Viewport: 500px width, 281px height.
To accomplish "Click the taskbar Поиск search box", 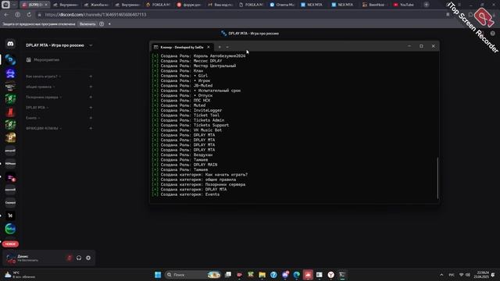I will point(193,275).
